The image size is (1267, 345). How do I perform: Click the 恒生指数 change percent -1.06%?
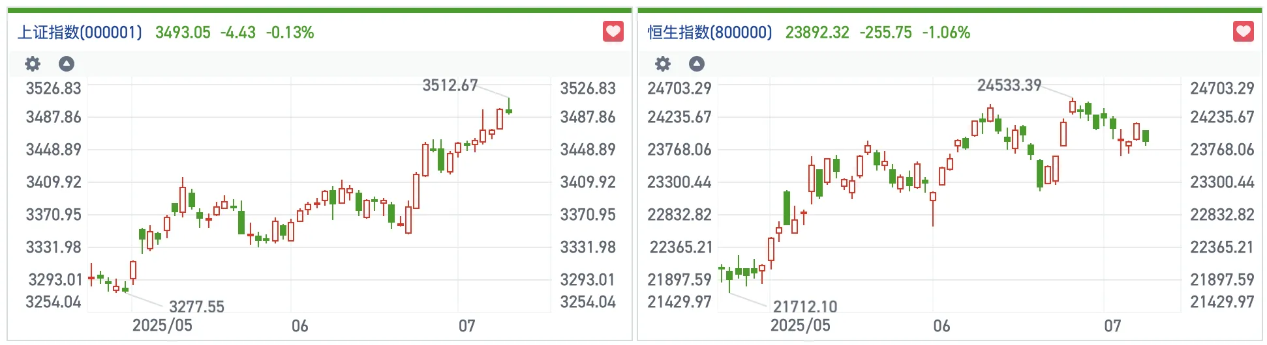946,33
